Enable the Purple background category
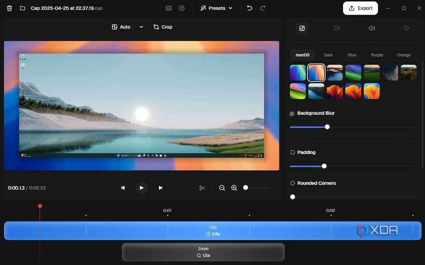The width and height of the screenshot is (425, 265). click(x=377, y=55)
